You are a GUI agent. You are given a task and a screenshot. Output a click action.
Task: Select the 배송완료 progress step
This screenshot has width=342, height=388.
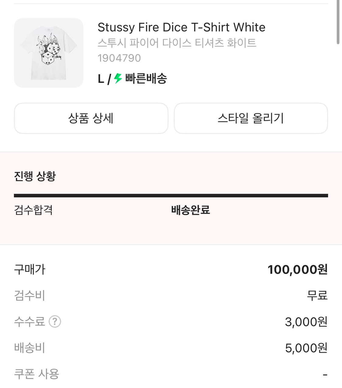coord(191,210)
